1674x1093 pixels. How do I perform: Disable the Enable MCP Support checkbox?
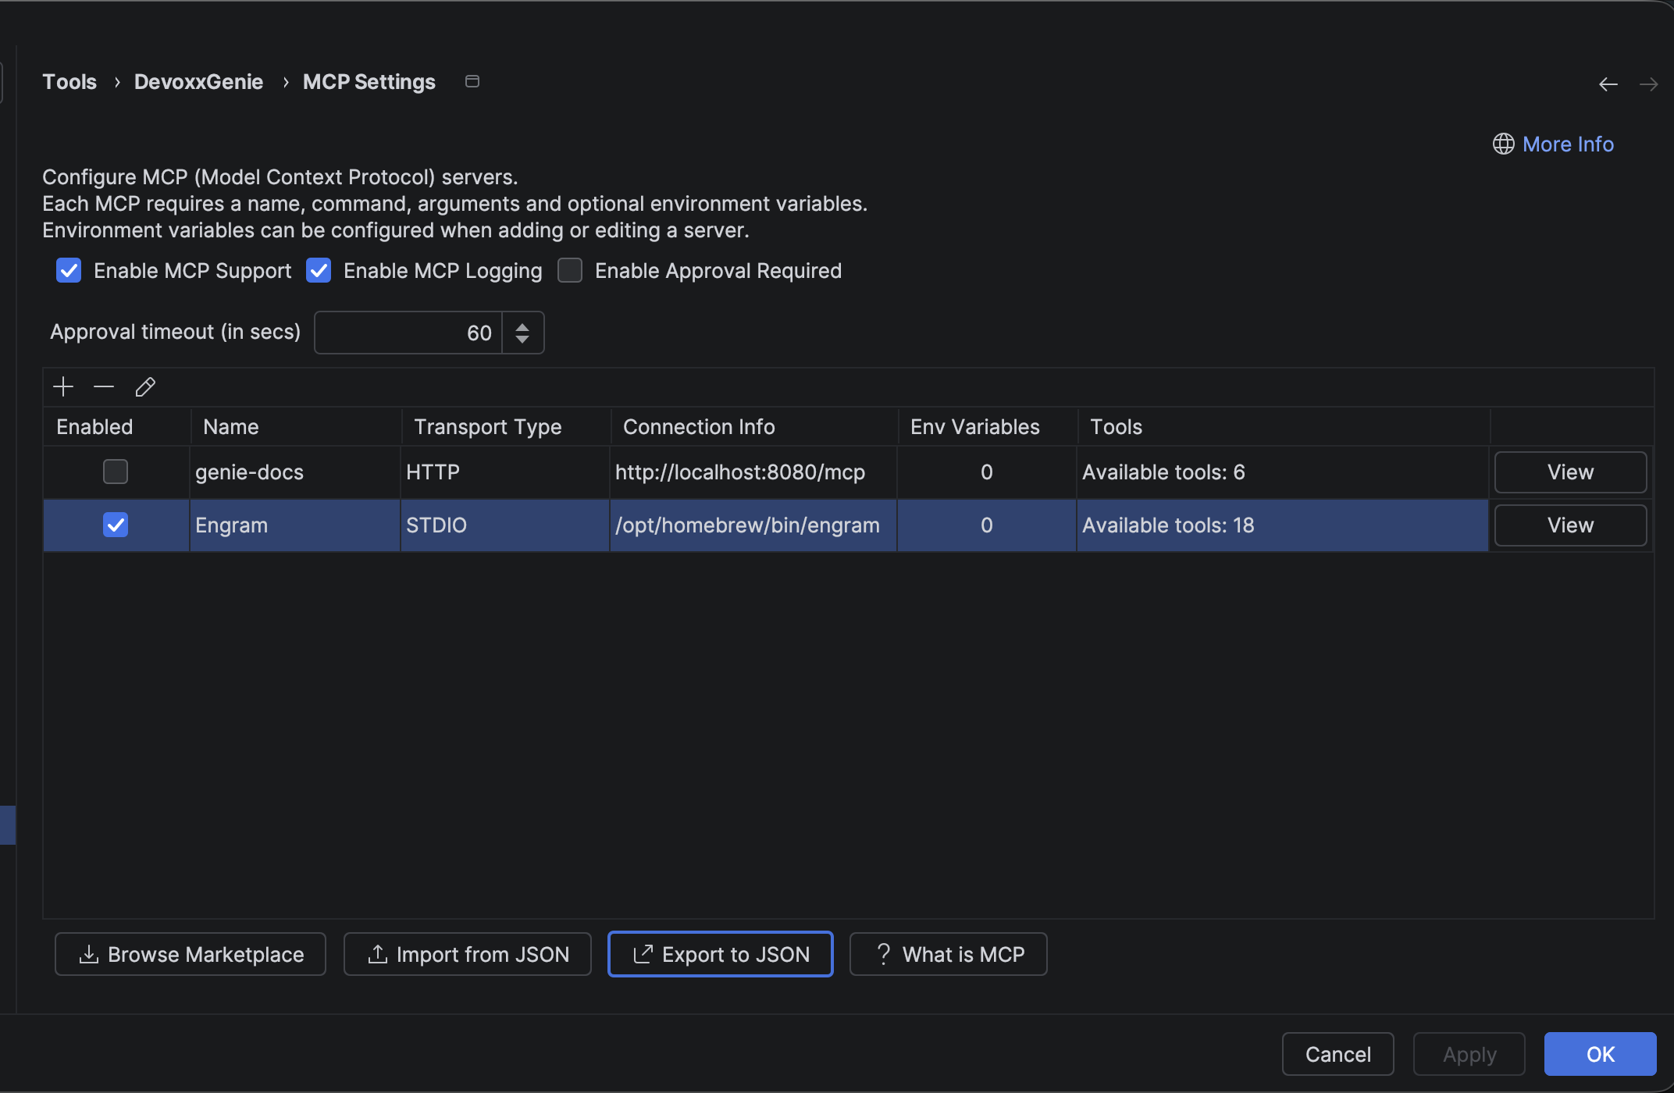69,270
